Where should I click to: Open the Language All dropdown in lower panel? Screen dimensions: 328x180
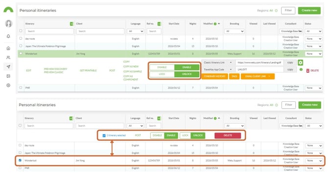(135, 126)
